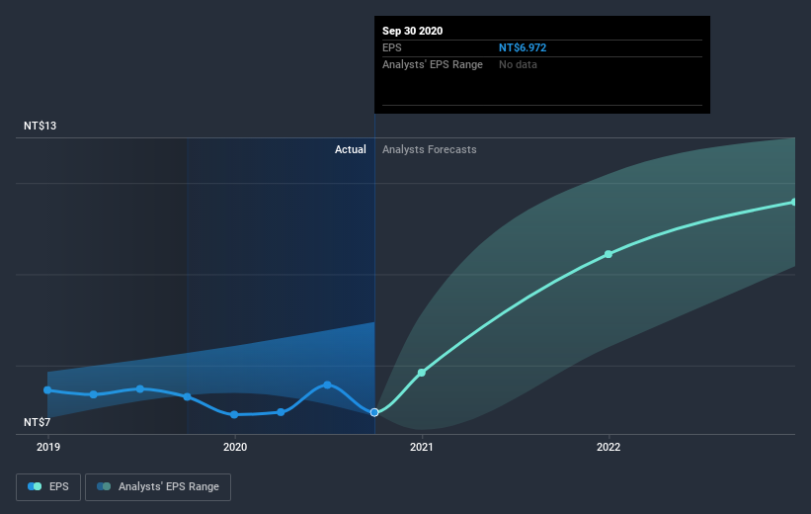Screen dimensions: 811x514
Task: Toggle the EPS legend button
Action: [48, 487]
